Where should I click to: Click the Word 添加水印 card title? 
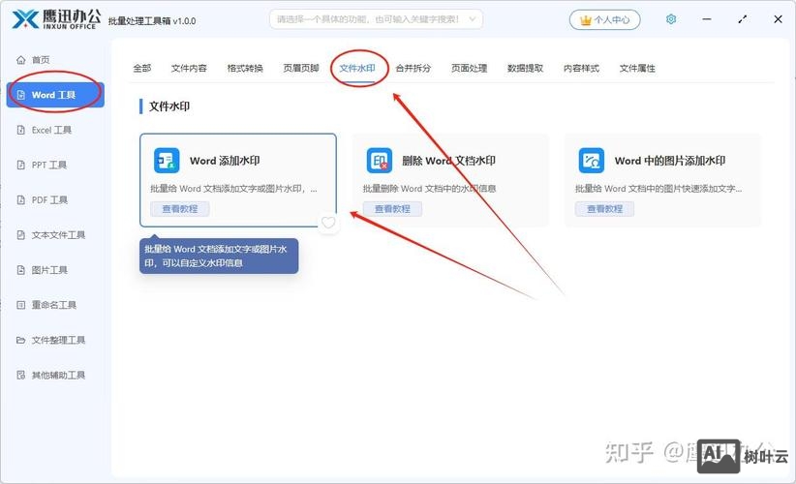[225, 161]
